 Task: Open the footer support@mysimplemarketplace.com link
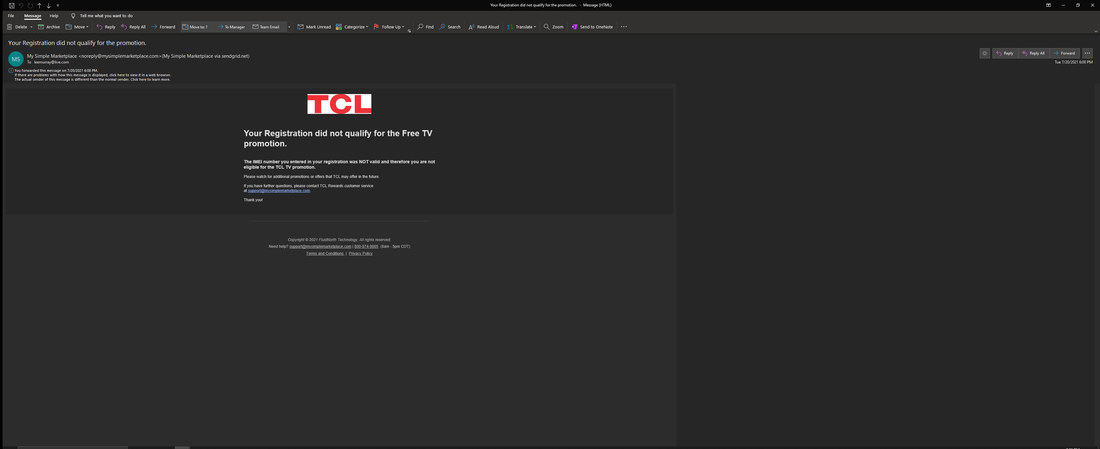[320, 247]
